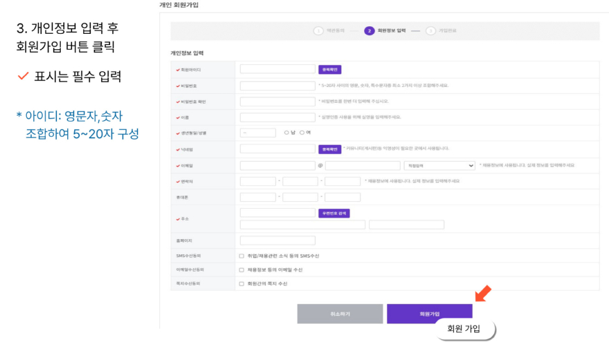The height and width of the screenshot is (342, 609).
Task: Focus the 회원아이디 input field
Action: 278,70
